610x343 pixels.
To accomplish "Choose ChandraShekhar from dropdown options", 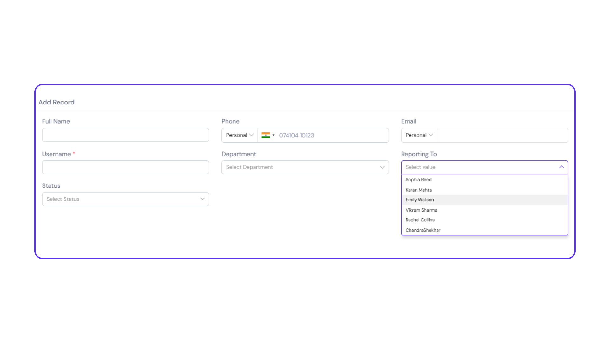I will (423, 230).
